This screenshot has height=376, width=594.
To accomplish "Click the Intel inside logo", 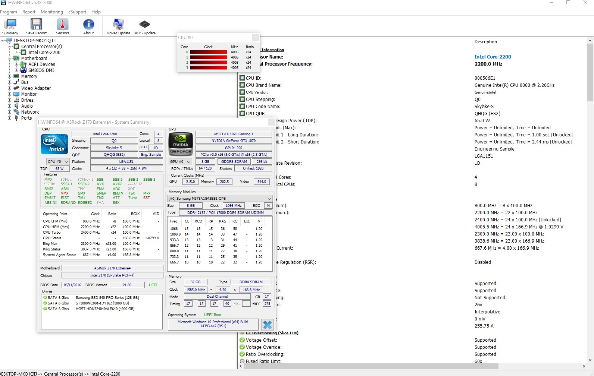I will 54,143.
